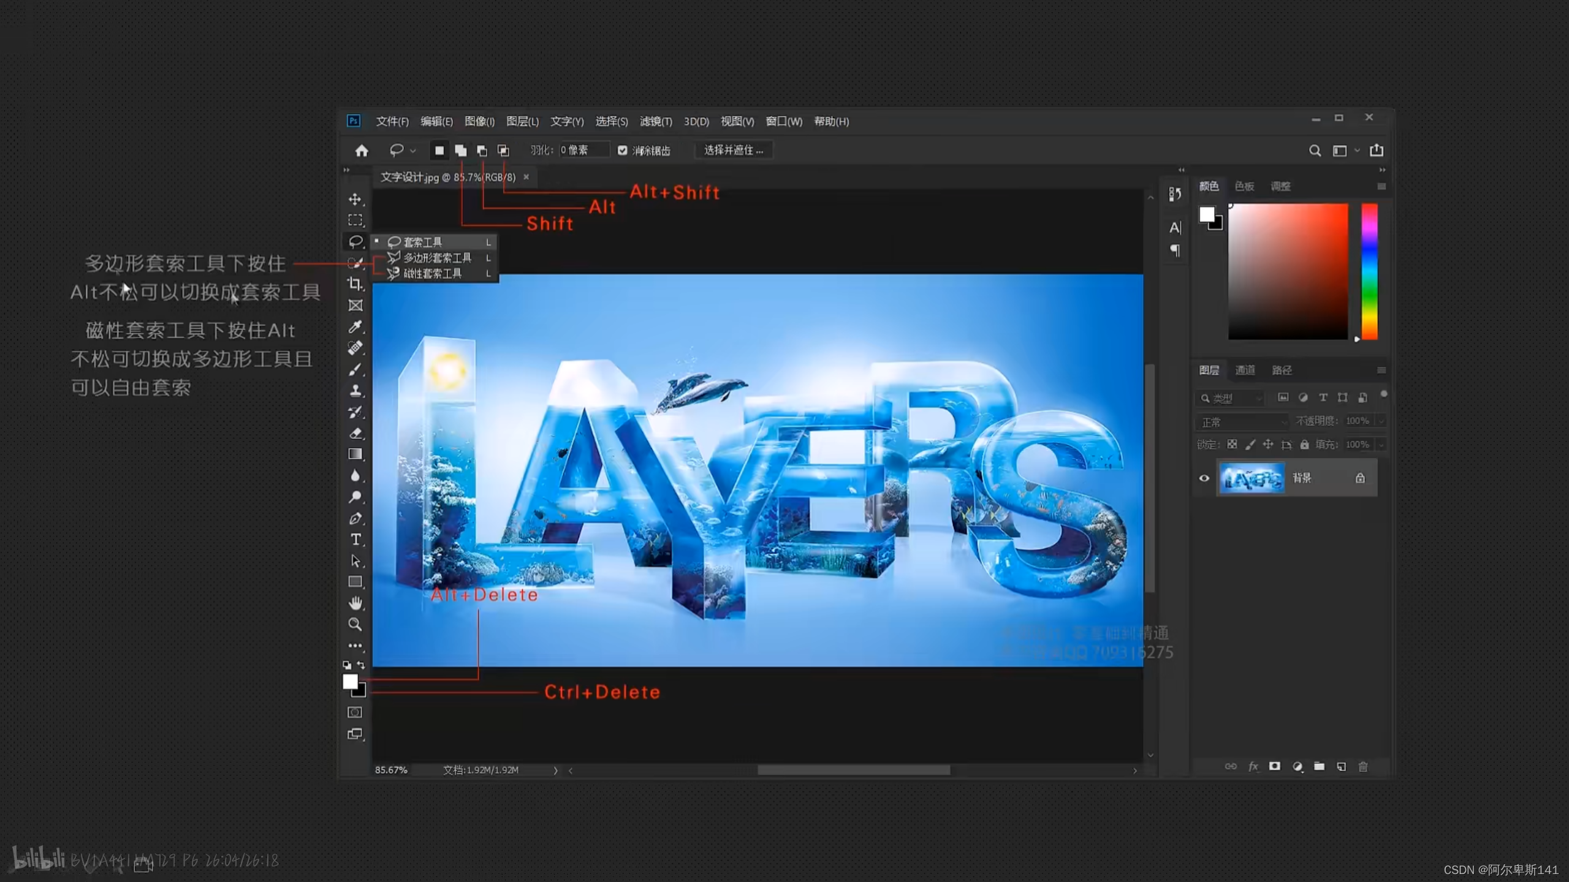Toggle Quick Mask mode icon

pyautogui.click(x=355, y=712)
